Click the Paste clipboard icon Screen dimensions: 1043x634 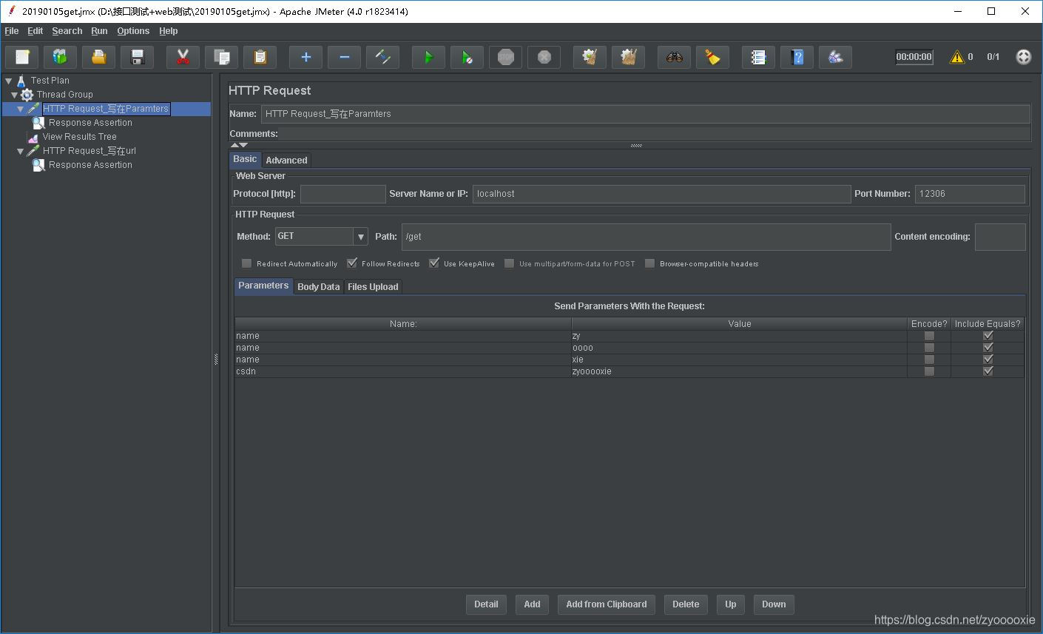tap(260, 57)
